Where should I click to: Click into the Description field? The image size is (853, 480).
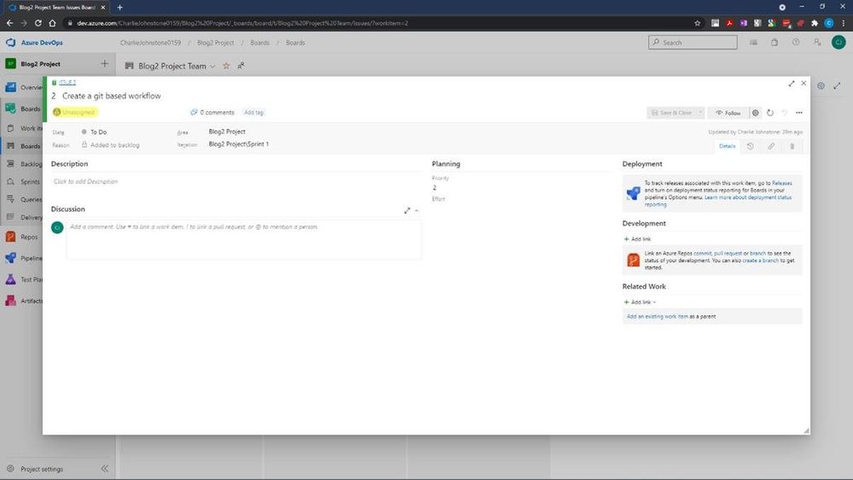point(237,182)
